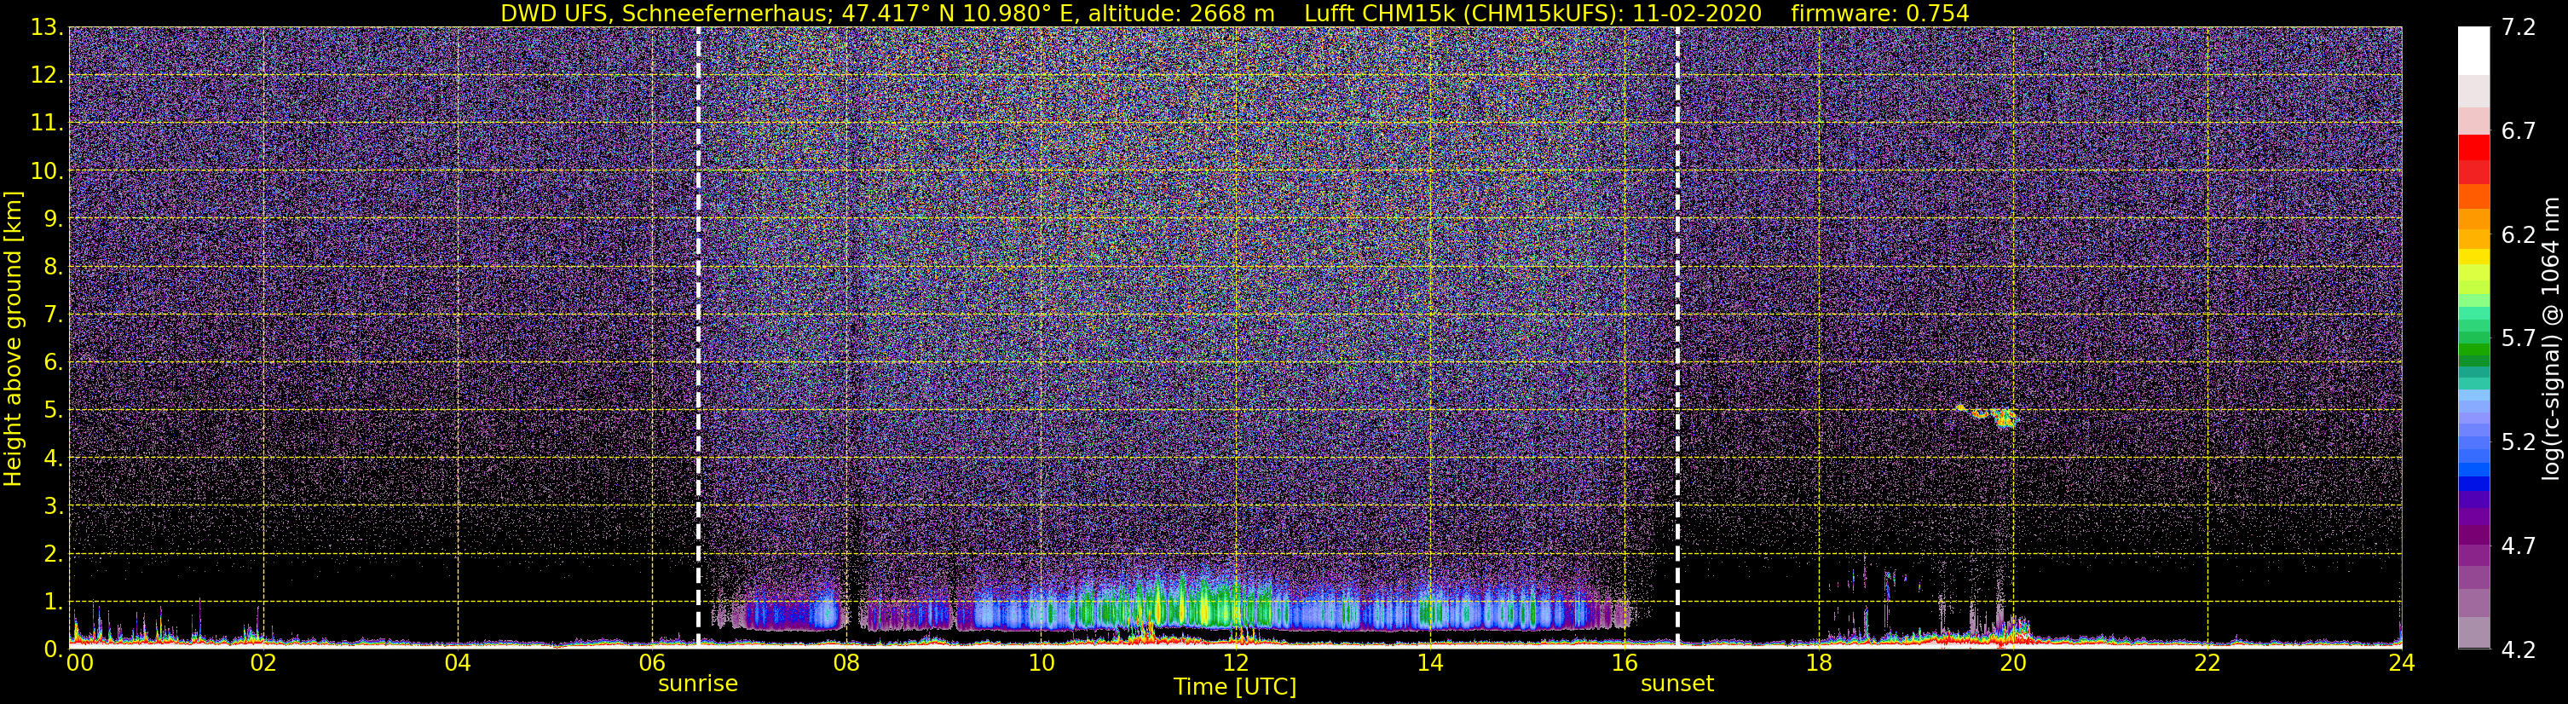Screen dimensions: 2568x704
Task: Click the time axis tick '10'
Action: pyautogui.click(x=1041, y=663)
